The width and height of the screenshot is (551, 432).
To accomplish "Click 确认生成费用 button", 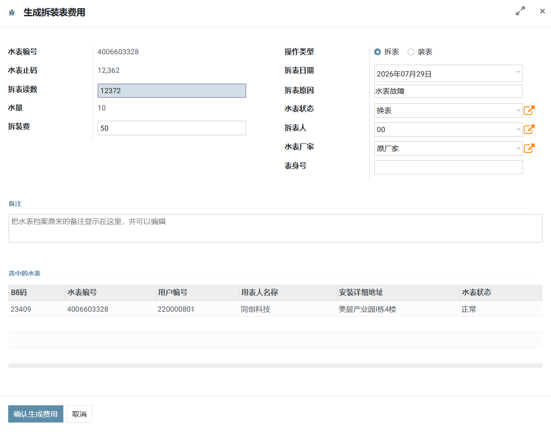I will 36,414.
